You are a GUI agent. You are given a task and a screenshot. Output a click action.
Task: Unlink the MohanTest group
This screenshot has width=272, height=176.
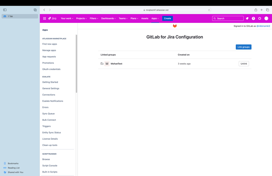[244, 64]
